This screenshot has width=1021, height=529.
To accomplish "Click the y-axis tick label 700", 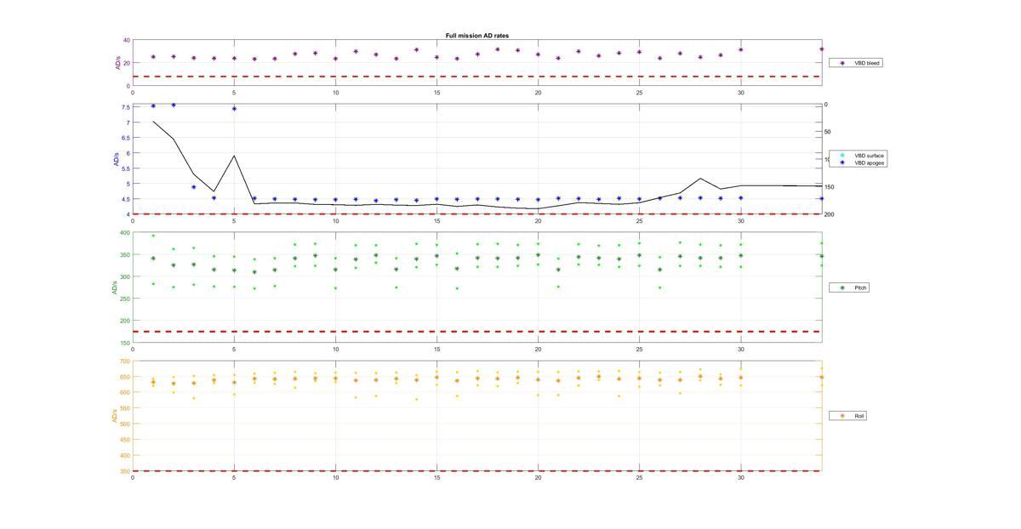I will point(124,361).
